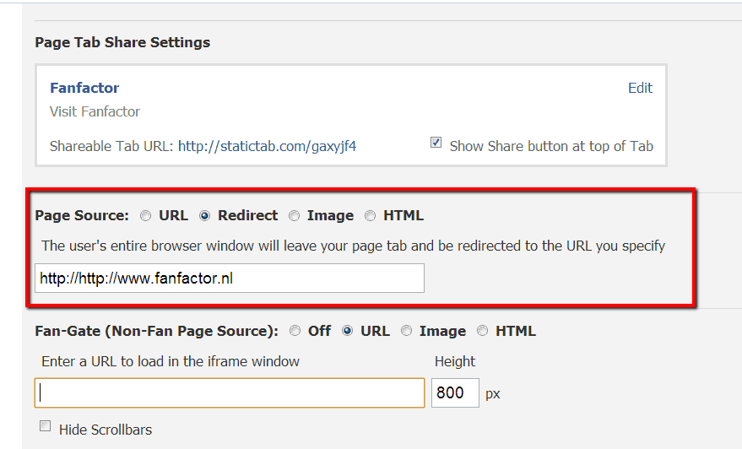
Task: Click the redirect URL text field
Action: [230, 279]
